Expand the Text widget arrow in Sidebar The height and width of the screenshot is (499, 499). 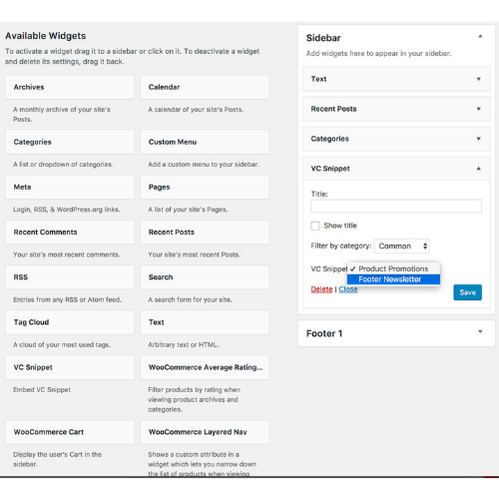coord(479,79)
